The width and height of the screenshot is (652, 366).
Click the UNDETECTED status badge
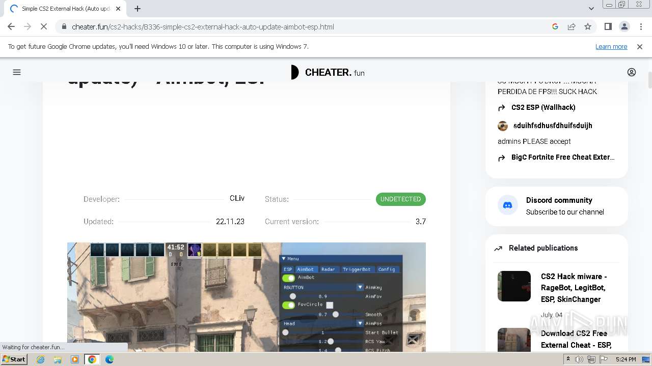pos(401,199)
